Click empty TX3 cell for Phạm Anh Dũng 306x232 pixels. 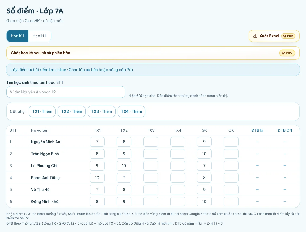[151, 178]
